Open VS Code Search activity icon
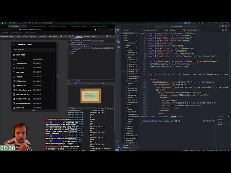The width and height of the screenshot is (231, 173). click(x=118, y=36)
